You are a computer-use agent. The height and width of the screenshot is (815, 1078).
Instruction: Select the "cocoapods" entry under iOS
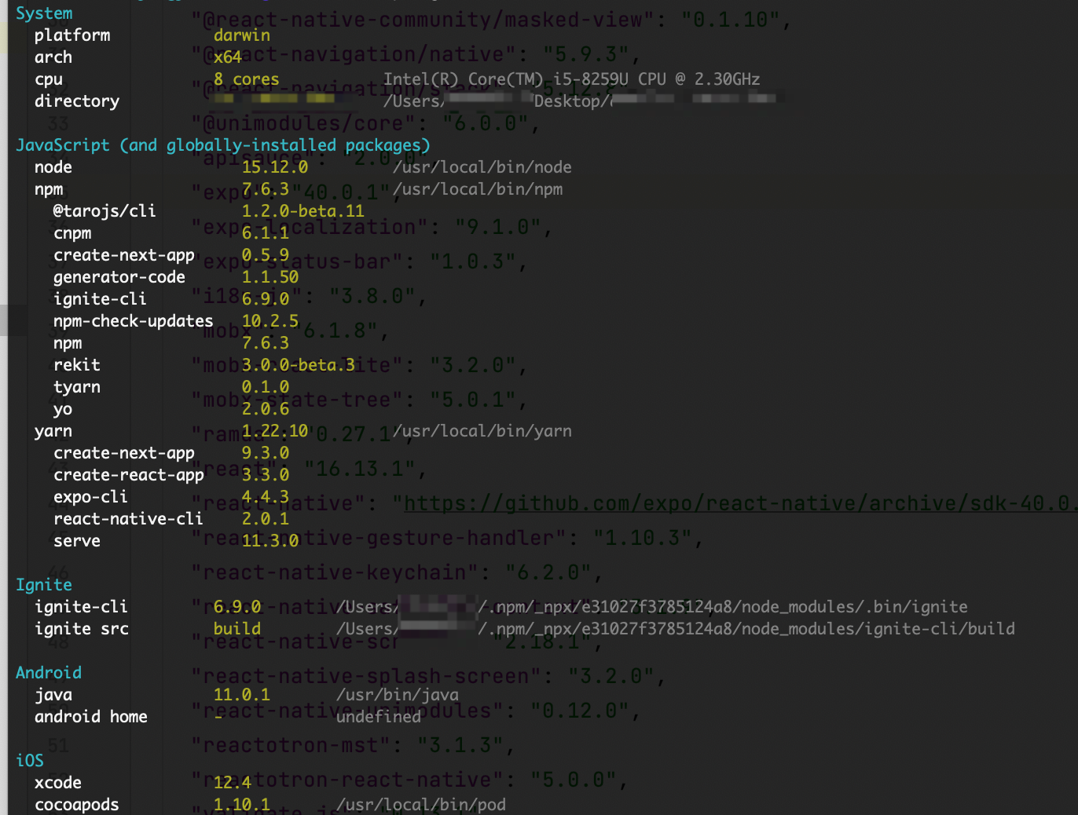coord(76,804)
